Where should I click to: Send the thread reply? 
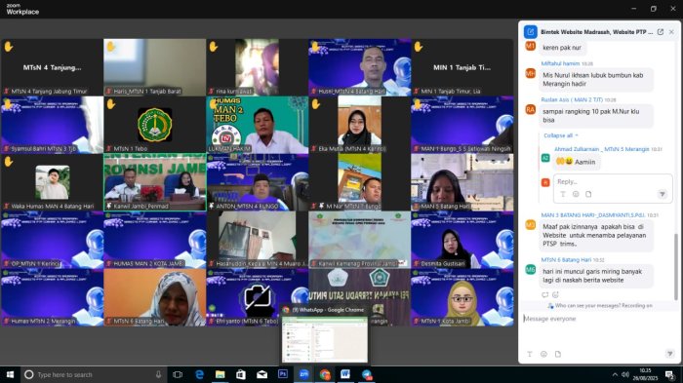(663, 194)
